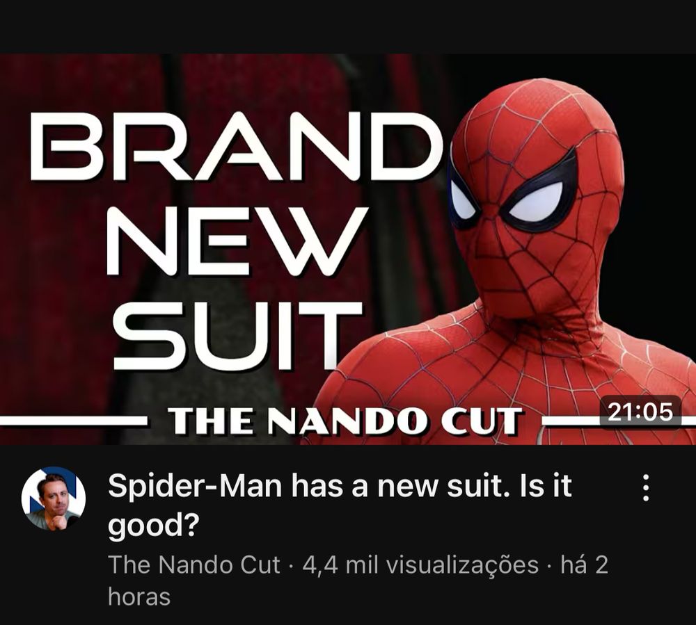Click the word good? in the video title
696x625 pixels.
point(152,526)
